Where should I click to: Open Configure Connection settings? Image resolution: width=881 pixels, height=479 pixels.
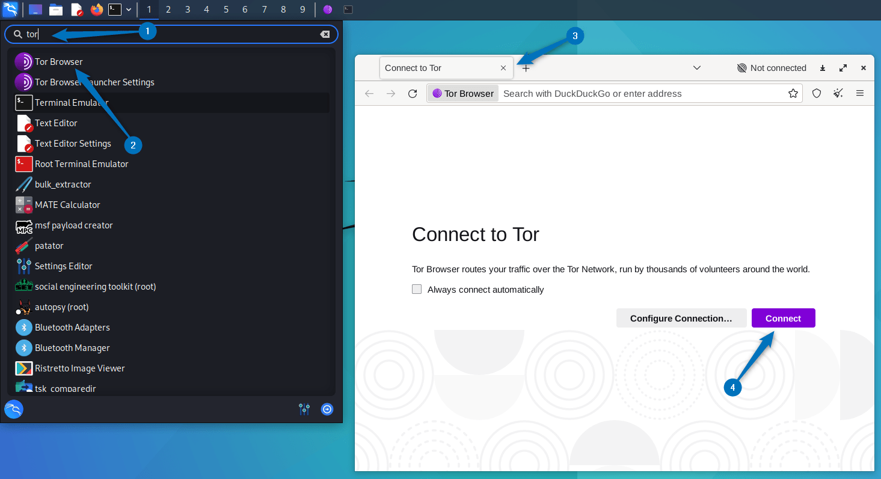(681, 318)
